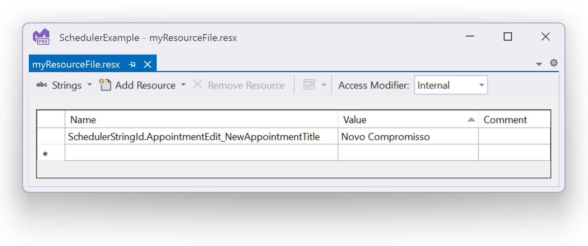Select the SchedulerStringId.AppointmentEdit_NewAppointmentTitle name cell

[x=201, y=137]
